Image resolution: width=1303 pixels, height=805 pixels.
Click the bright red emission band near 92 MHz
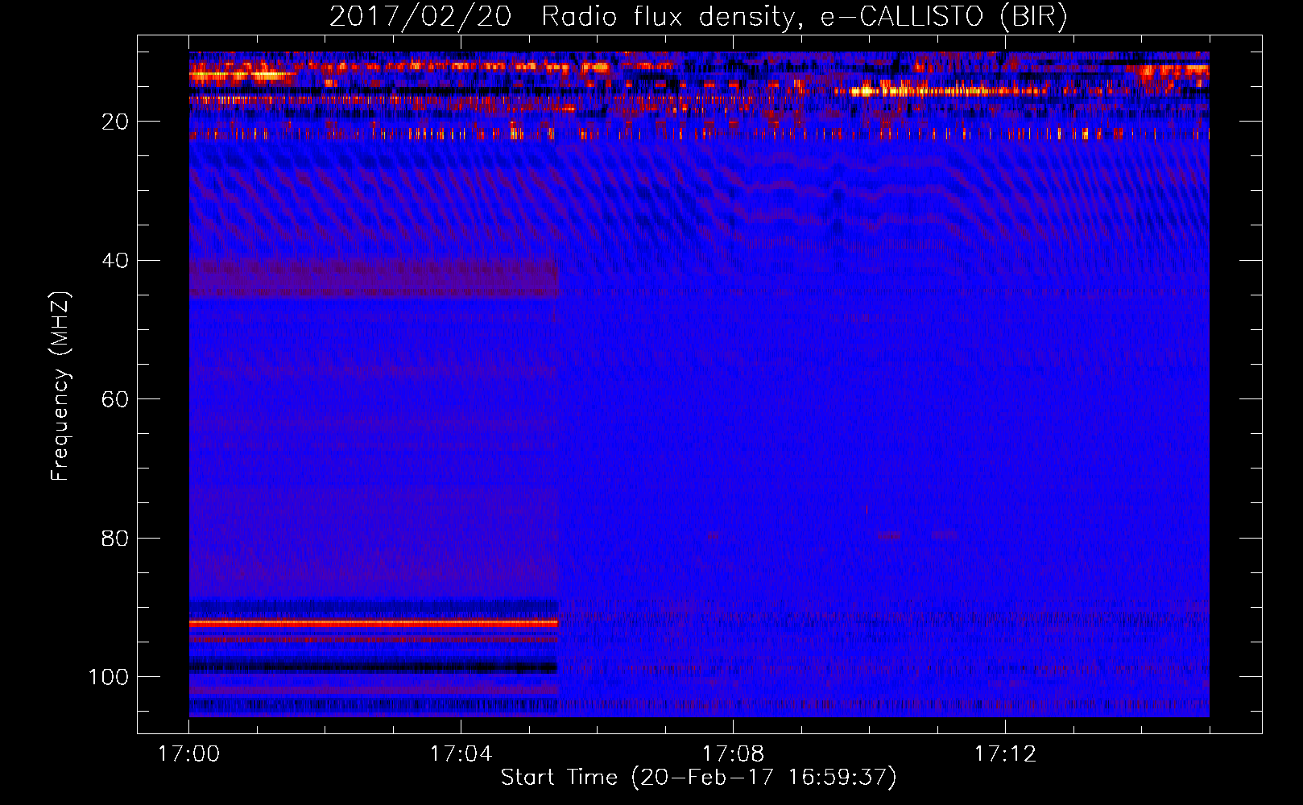374,623
